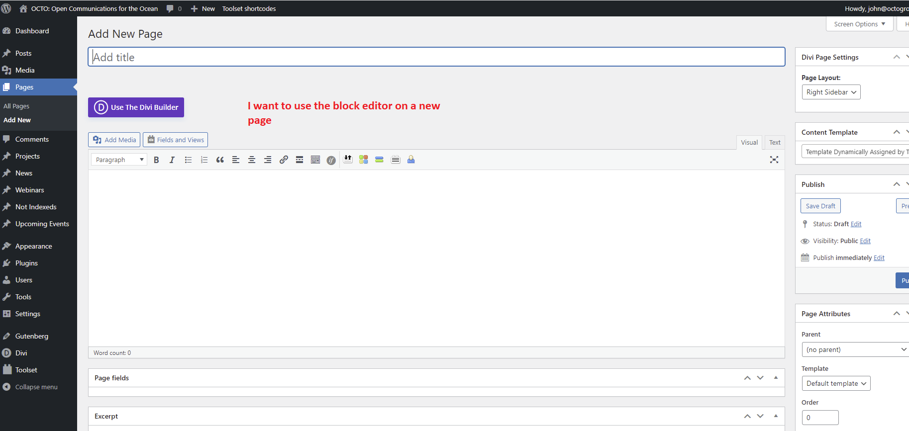Toggle Page fields panel
909x431 pixels.
pyautogui.click(x=776, y=378)
